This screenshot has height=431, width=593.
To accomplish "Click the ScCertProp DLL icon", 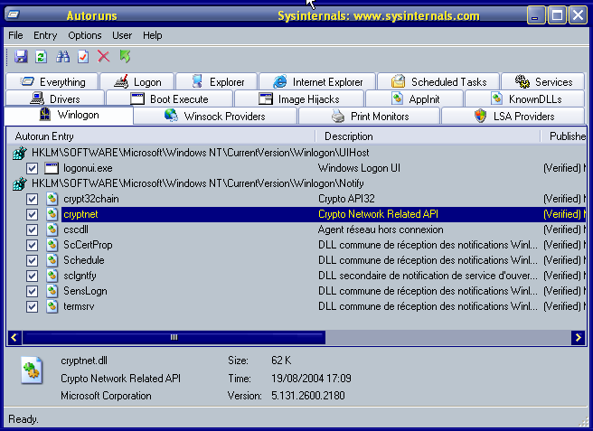I will pyautogui.click(x=52, y=245).
